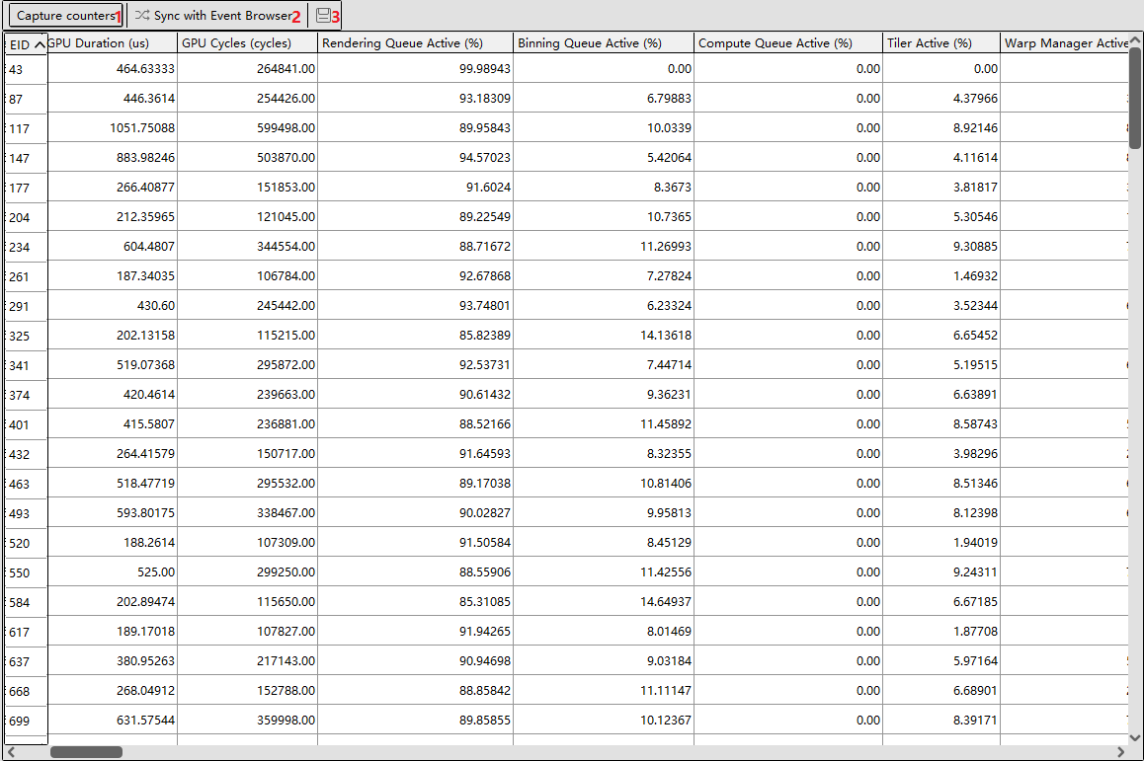1144x761 pixels.
Task: Click the Capture counters button
Action: [x=65, y=16]
